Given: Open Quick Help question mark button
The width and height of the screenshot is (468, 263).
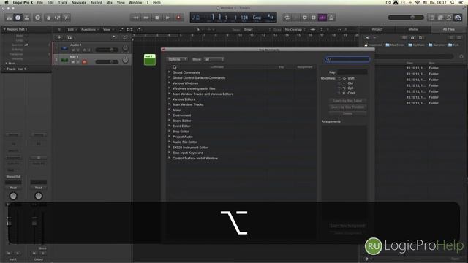Looking at the screenshot, I should coord(37,18).
